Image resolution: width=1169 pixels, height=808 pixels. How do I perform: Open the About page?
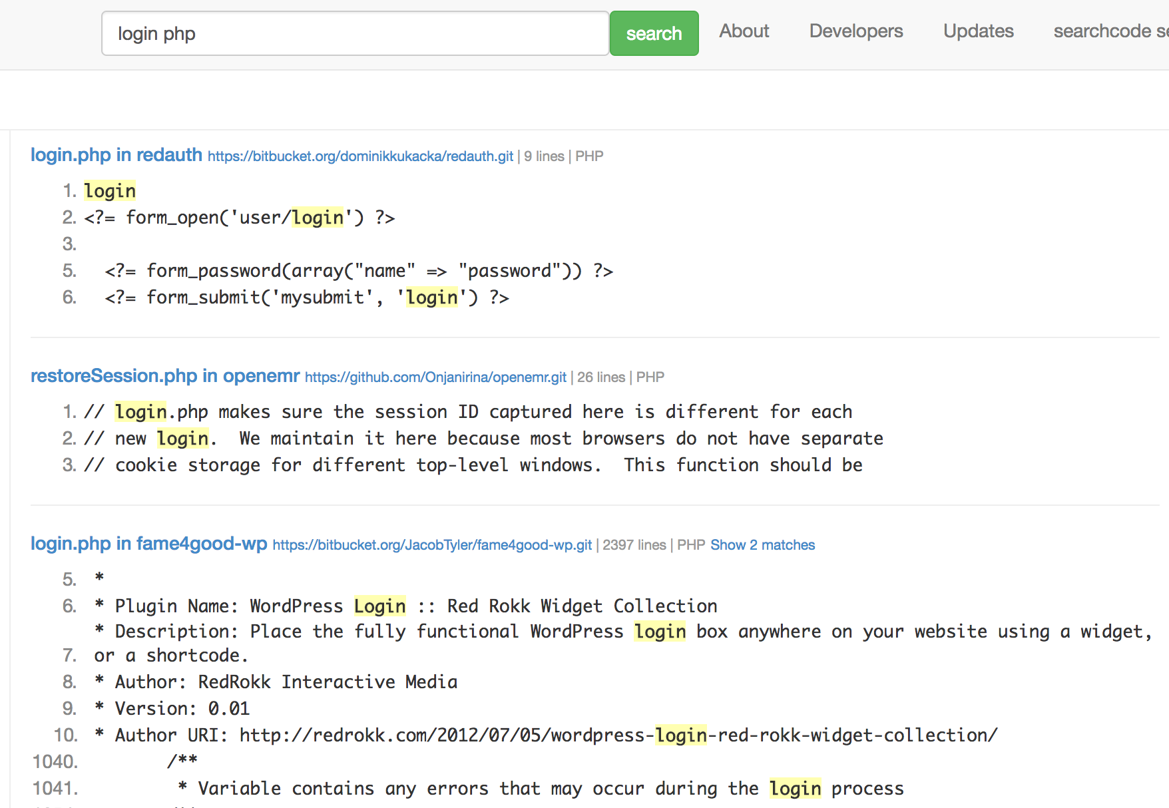click(744, 31)
